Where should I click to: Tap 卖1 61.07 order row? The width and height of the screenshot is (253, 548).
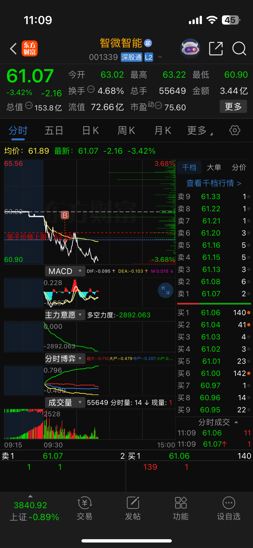(214, 294)
